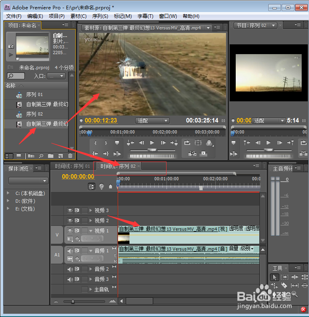Viewport: 309px width, 317px height.
Task: Open the 文件(F) menu
Action: pos(14,16)
